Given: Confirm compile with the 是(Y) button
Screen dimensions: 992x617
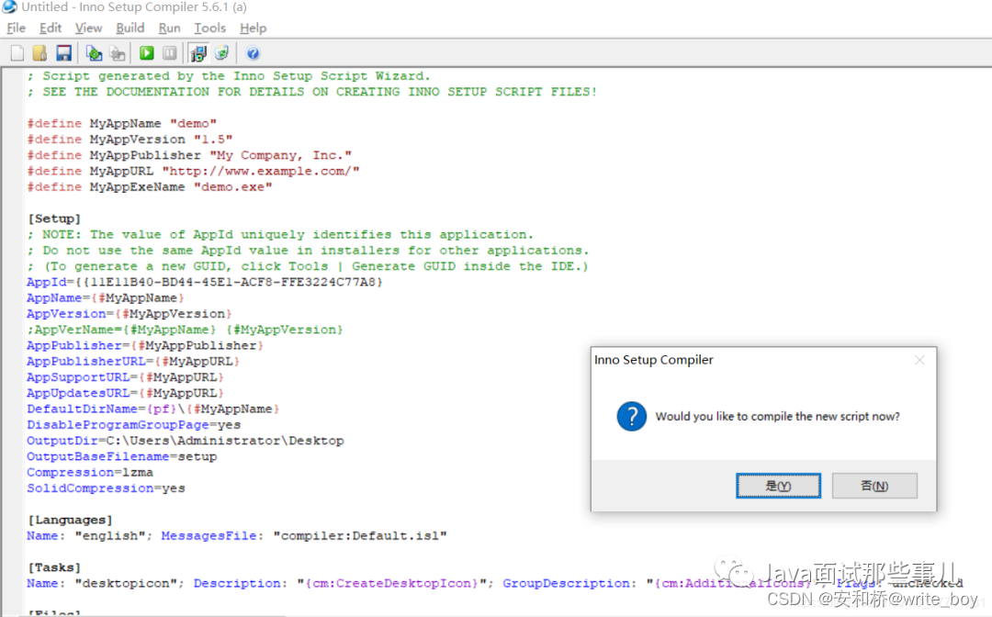Looking at the screenshot, I should tap(778, 486).
